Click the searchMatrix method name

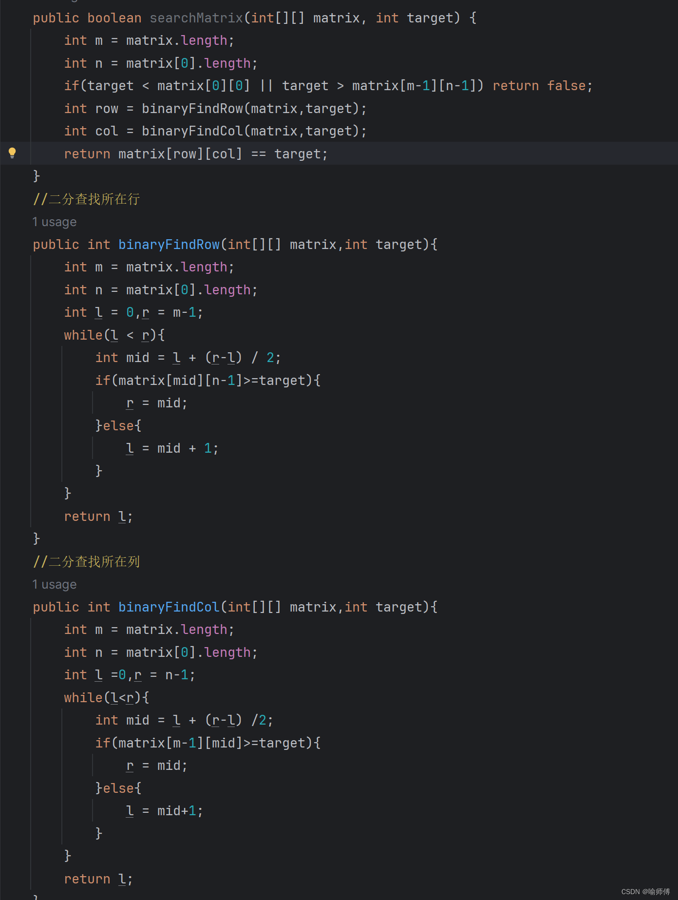(196, 18)
